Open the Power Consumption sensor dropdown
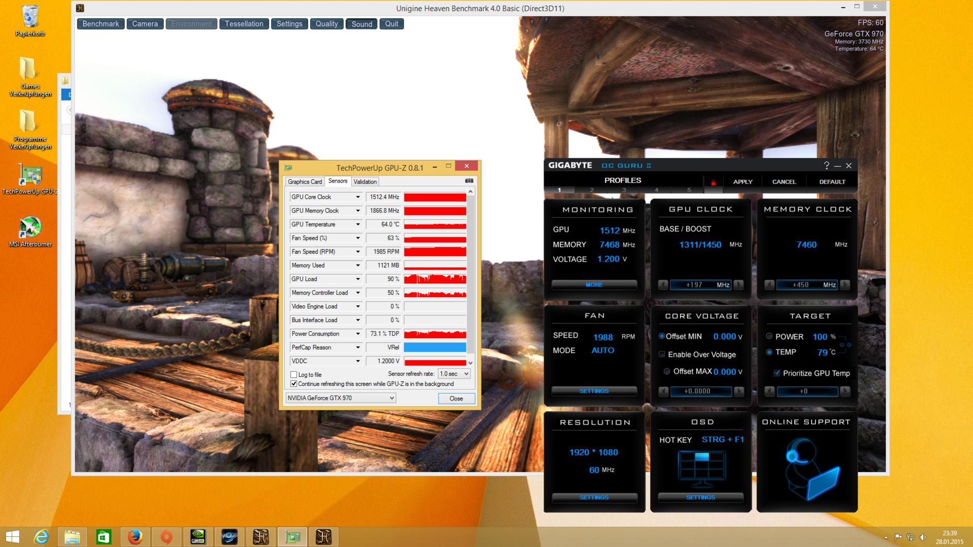The height and width of the screenshot is (547, 973). 357,334
